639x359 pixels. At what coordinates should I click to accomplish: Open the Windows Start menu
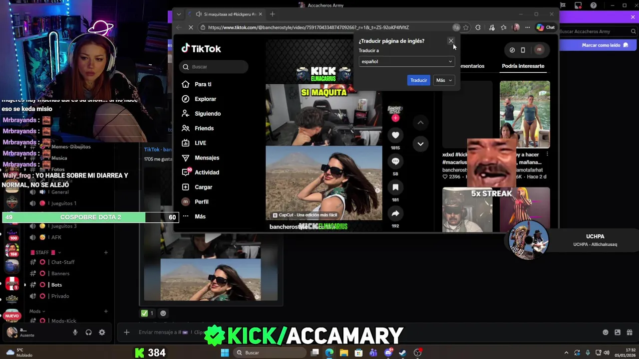click(225, 353)
